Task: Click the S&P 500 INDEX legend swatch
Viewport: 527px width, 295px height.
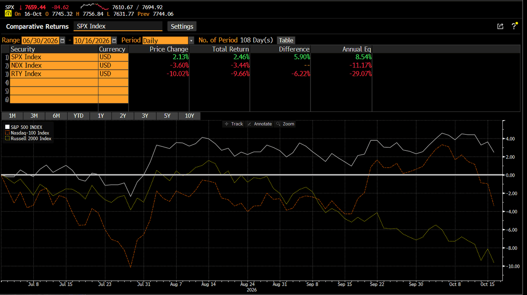Action: pos(7,127)
